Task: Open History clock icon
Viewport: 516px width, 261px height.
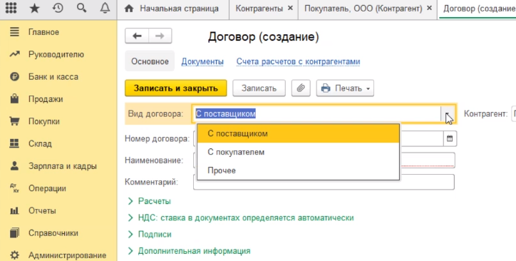Action: tap(58, 8)
